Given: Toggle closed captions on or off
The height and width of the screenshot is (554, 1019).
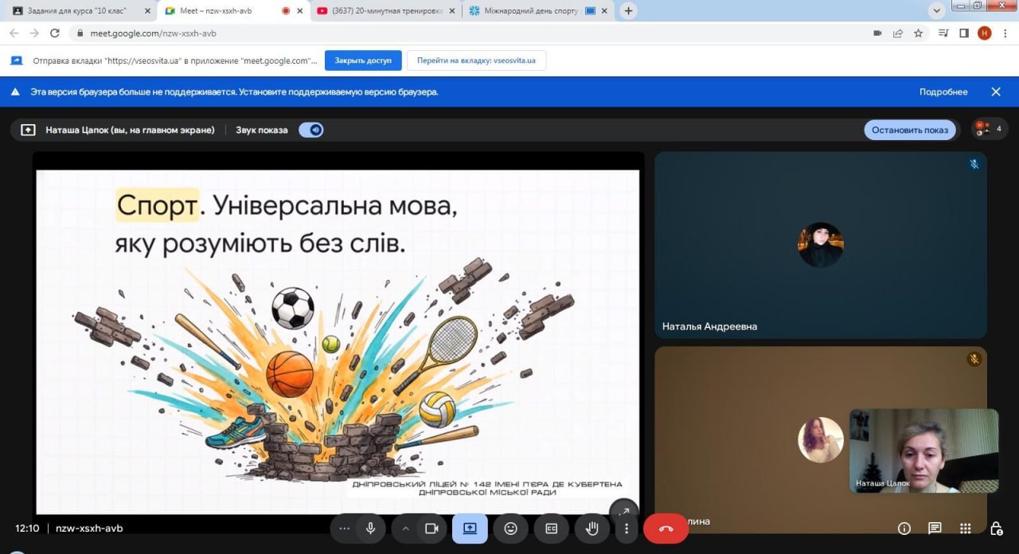Looking at the screenshot, I should pyautogui.click(x=551, y=529).
